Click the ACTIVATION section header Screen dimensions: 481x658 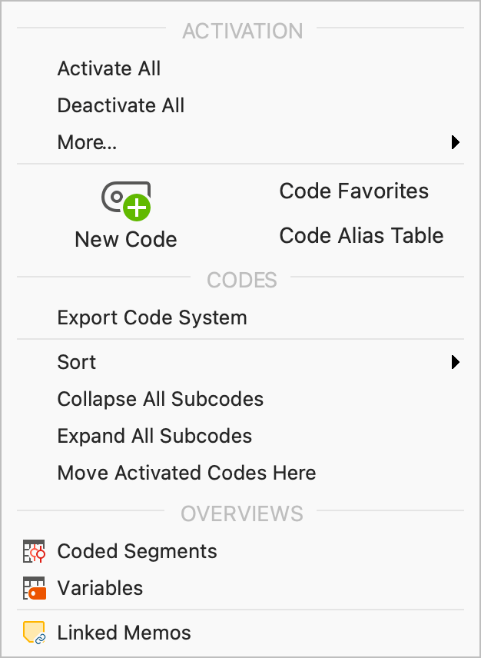(x=242, y=31)
